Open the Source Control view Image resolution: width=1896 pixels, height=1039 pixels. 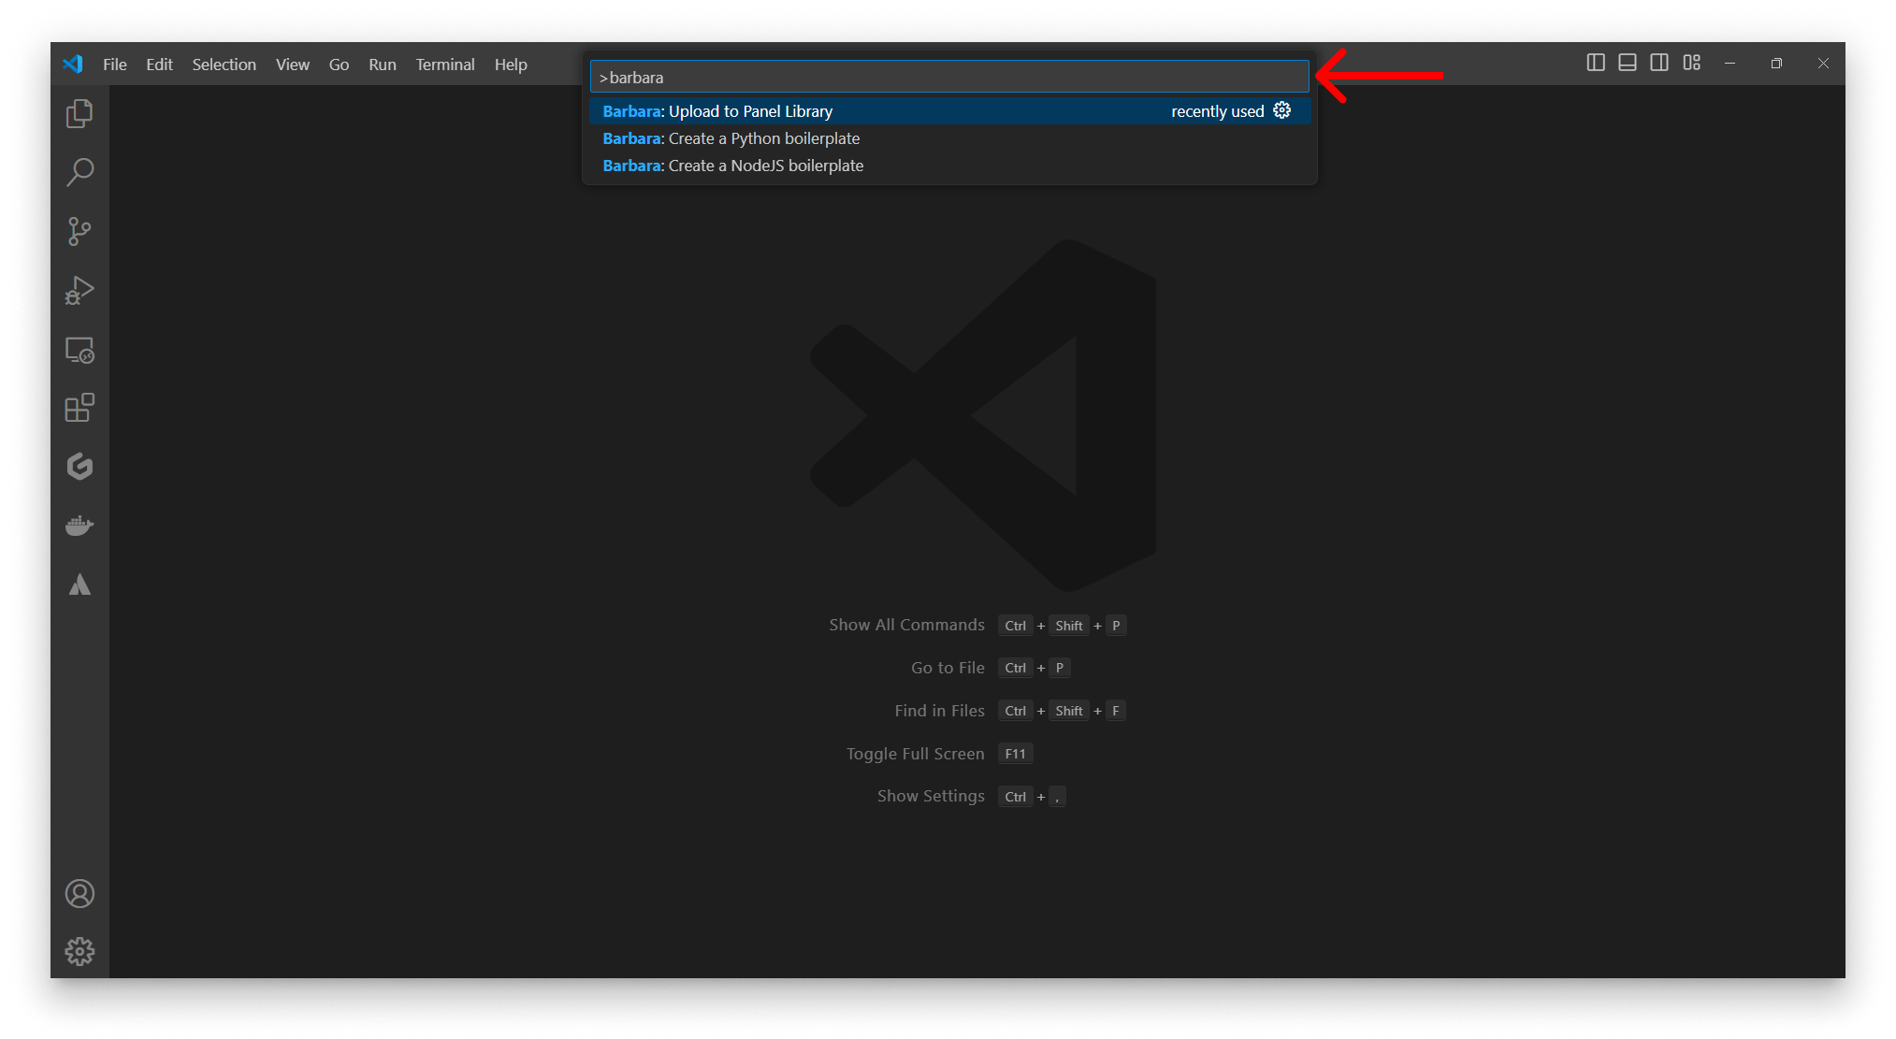click(80, 231)
